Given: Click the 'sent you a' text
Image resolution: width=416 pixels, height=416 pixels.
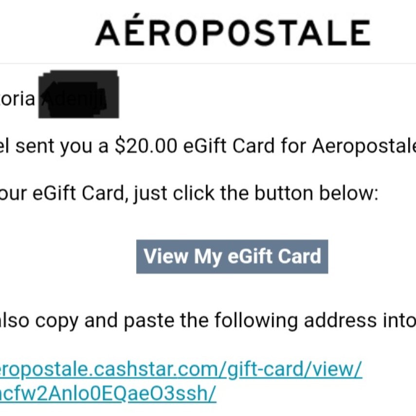Looking at the screenshot, I should tap(62, 146).
